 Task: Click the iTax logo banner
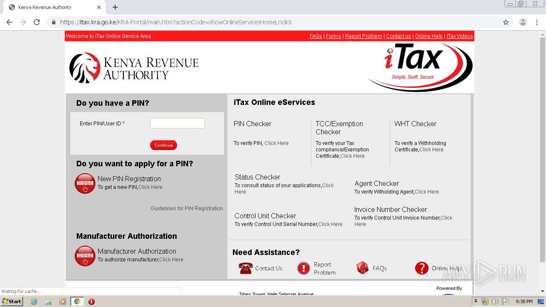tap(421, 67)
